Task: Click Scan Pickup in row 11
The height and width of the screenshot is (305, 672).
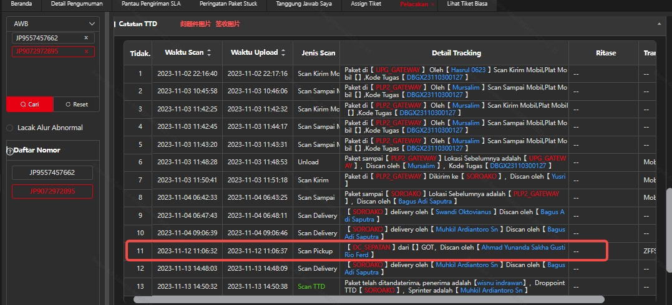Action: [x=315, y=251]
